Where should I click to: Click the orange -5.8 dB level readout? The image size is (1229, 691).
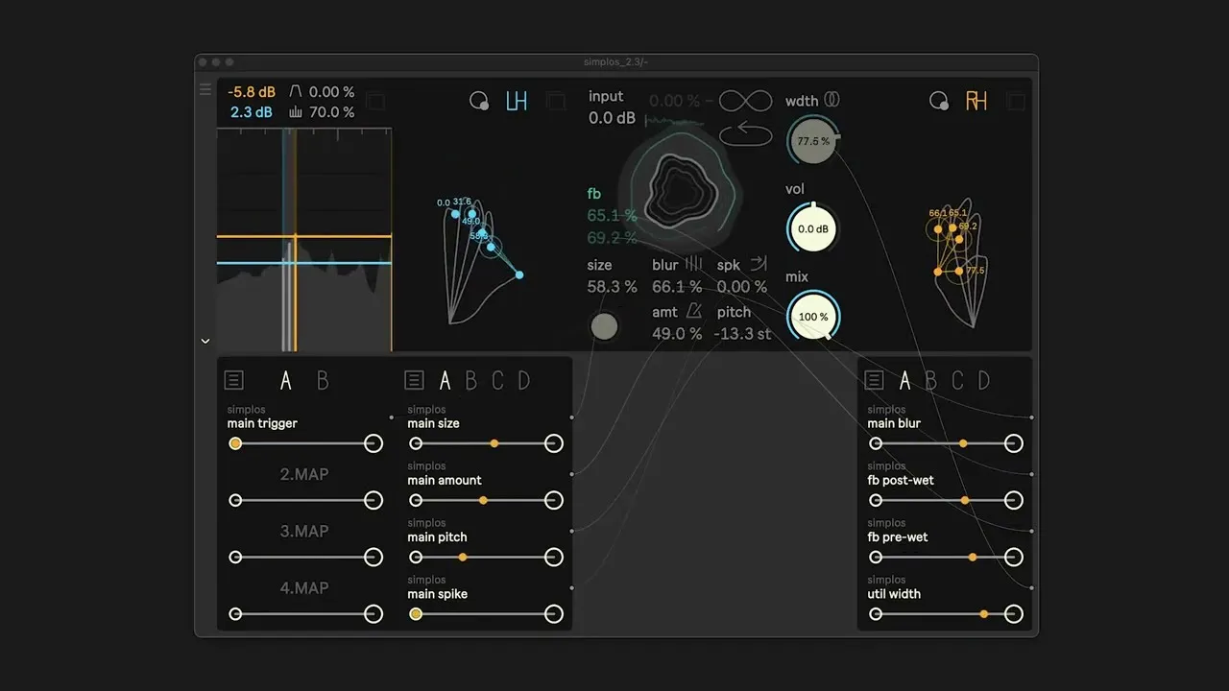pyautogui.click(x=252, y=92)
